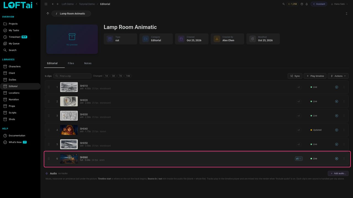This screenshot has width=353, height=198.
Task: Open the help question mark icon
Action: click(x=302, y=4)
